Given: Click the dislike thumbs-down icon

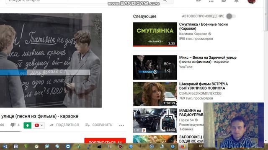Looking at the screenshot, I should (x=13, y=125).
